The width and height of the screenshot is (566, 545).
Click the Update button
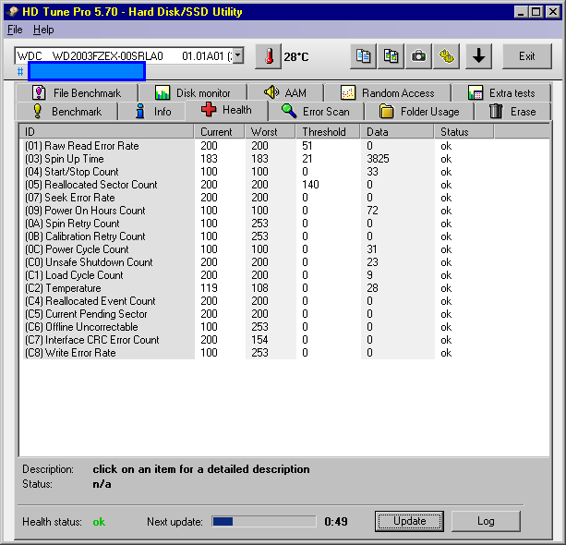409,521
